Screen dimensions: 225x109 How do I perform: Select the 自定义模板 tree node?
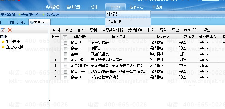click(x=14, y=47)
